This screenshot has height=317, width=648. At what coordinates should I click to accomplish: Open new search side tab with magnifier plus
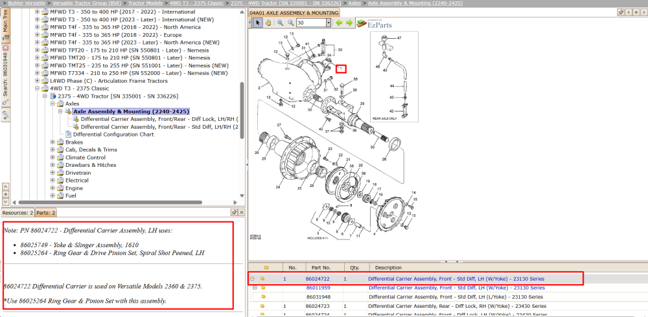point(5,115)
